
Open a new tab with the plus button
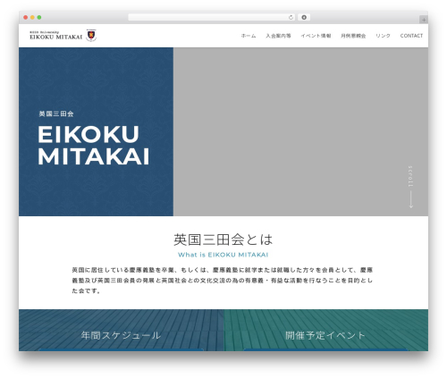(424, 20)
